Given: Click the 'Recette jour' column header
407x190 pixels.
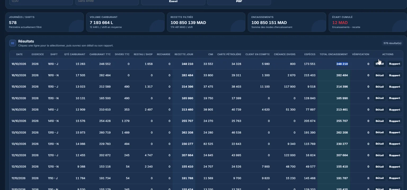Looking at the screenshot, I should [x=184, y=54].
